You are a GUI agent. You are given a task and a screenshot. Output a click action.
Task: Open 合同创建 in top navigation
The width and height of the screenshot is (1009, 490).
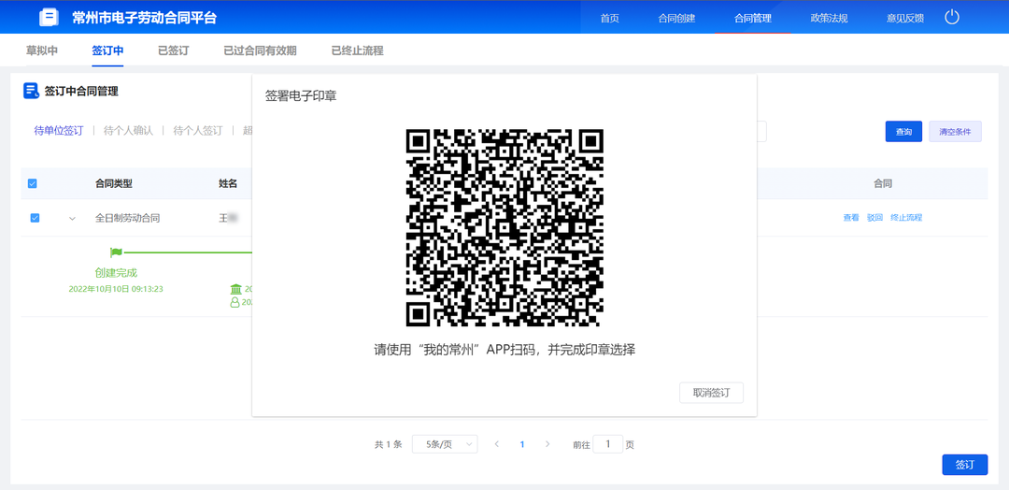pos(677,18)
